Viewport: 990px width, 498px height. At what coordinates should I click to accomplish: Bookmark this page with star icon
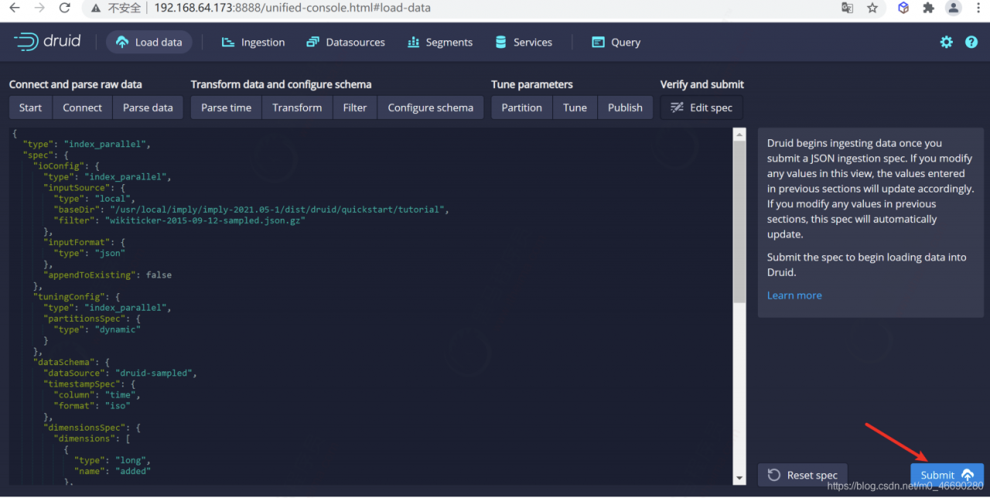coord(872,8)
